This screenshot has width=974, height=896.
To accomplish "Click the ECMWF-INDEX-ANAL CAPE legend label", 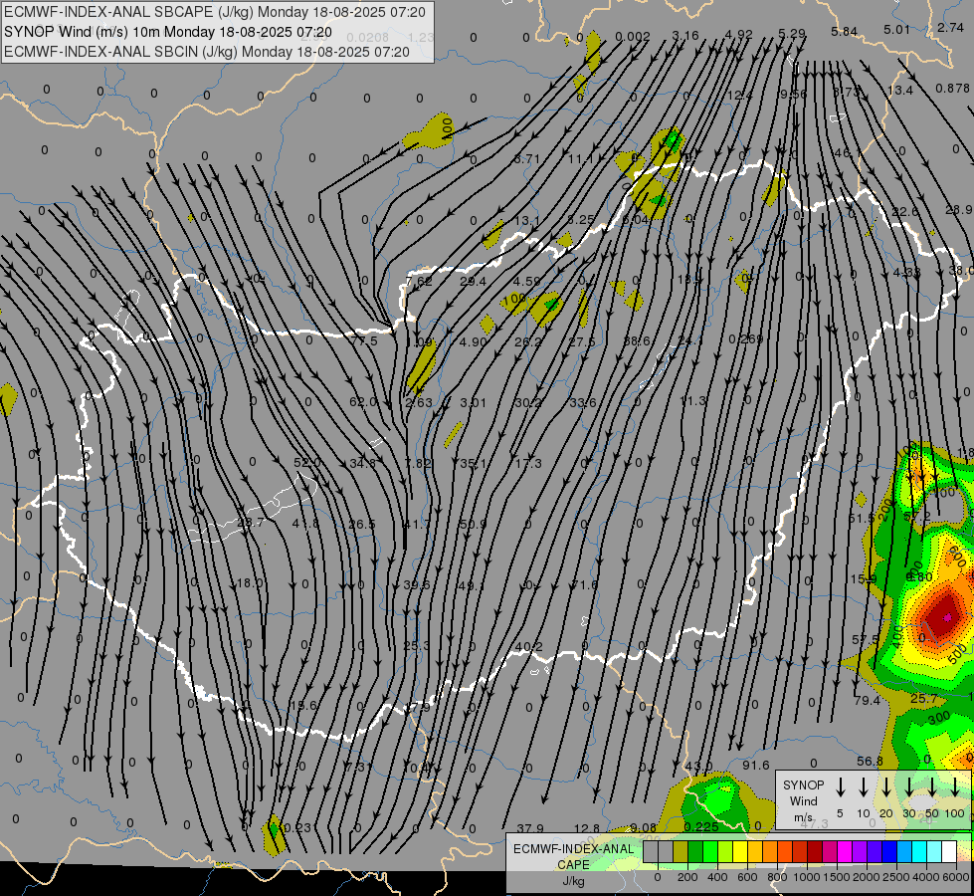I will pos(573,857).
